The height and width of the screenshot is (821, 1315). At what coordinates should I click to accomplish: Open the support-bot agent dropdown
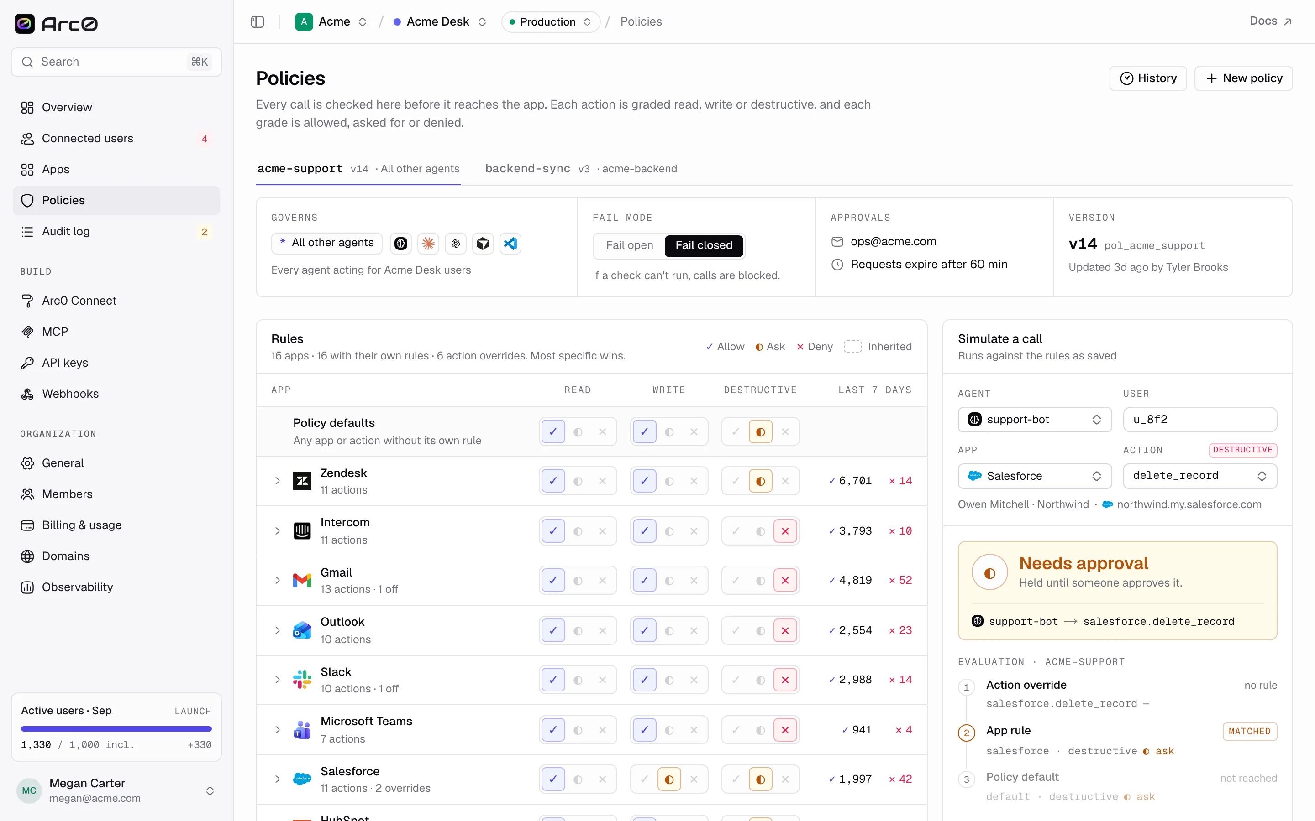[x=1035, y=420]
